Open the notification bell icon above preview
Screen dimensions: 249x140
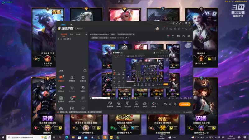[183, 36]
